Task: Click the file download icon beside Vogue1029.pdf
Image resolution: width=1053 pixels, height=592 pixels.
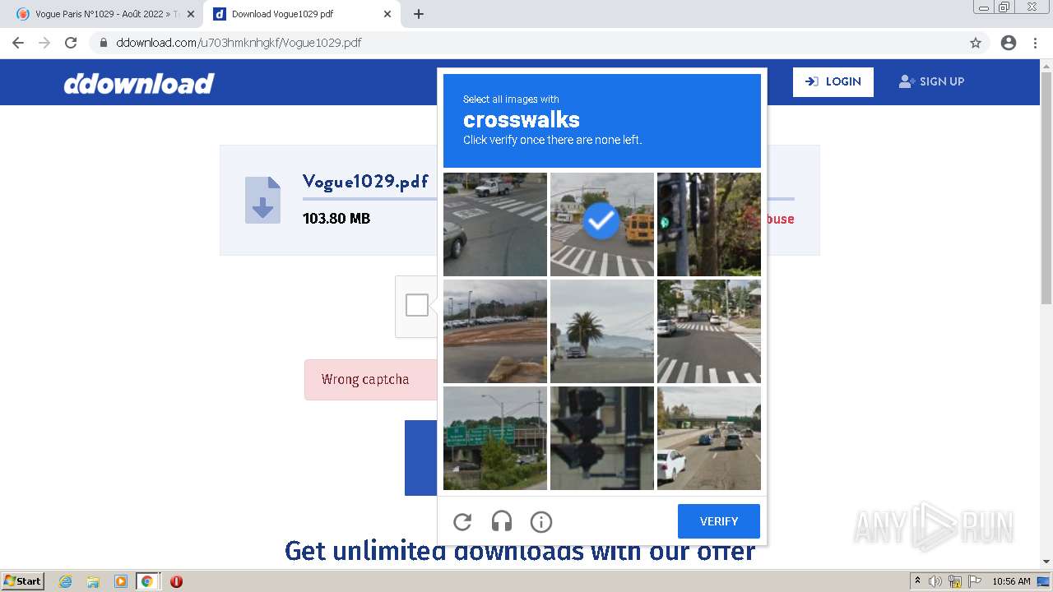Action: tap(262, 200)
